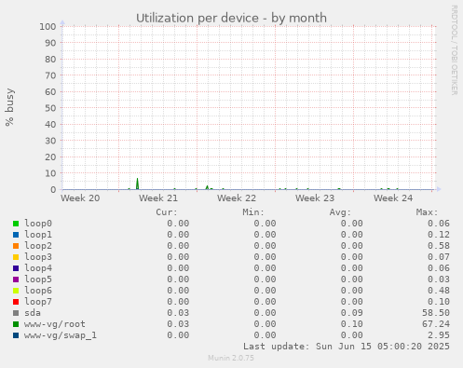Screen dimensions: 463x368
Task: Click the Avg: column header
Action: (x=340, y=212)
